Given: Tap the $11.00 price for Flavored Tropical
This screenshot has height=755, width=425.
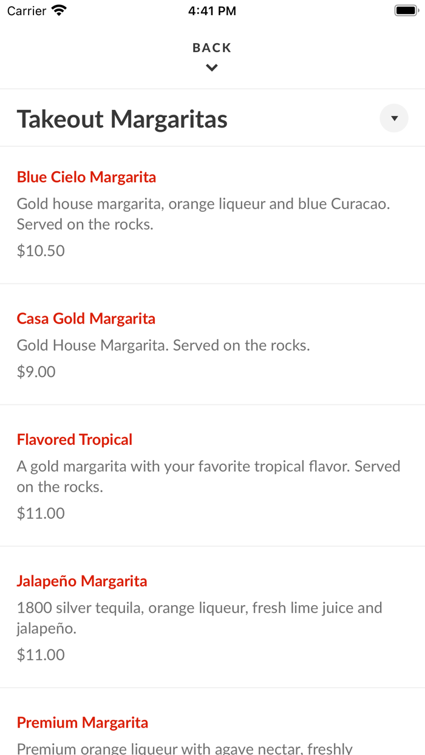Looking at the screenshot, I should pos(40,513).
